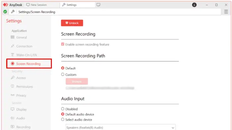
Task: Close the AnyDesk window
Action: (226, 5)
